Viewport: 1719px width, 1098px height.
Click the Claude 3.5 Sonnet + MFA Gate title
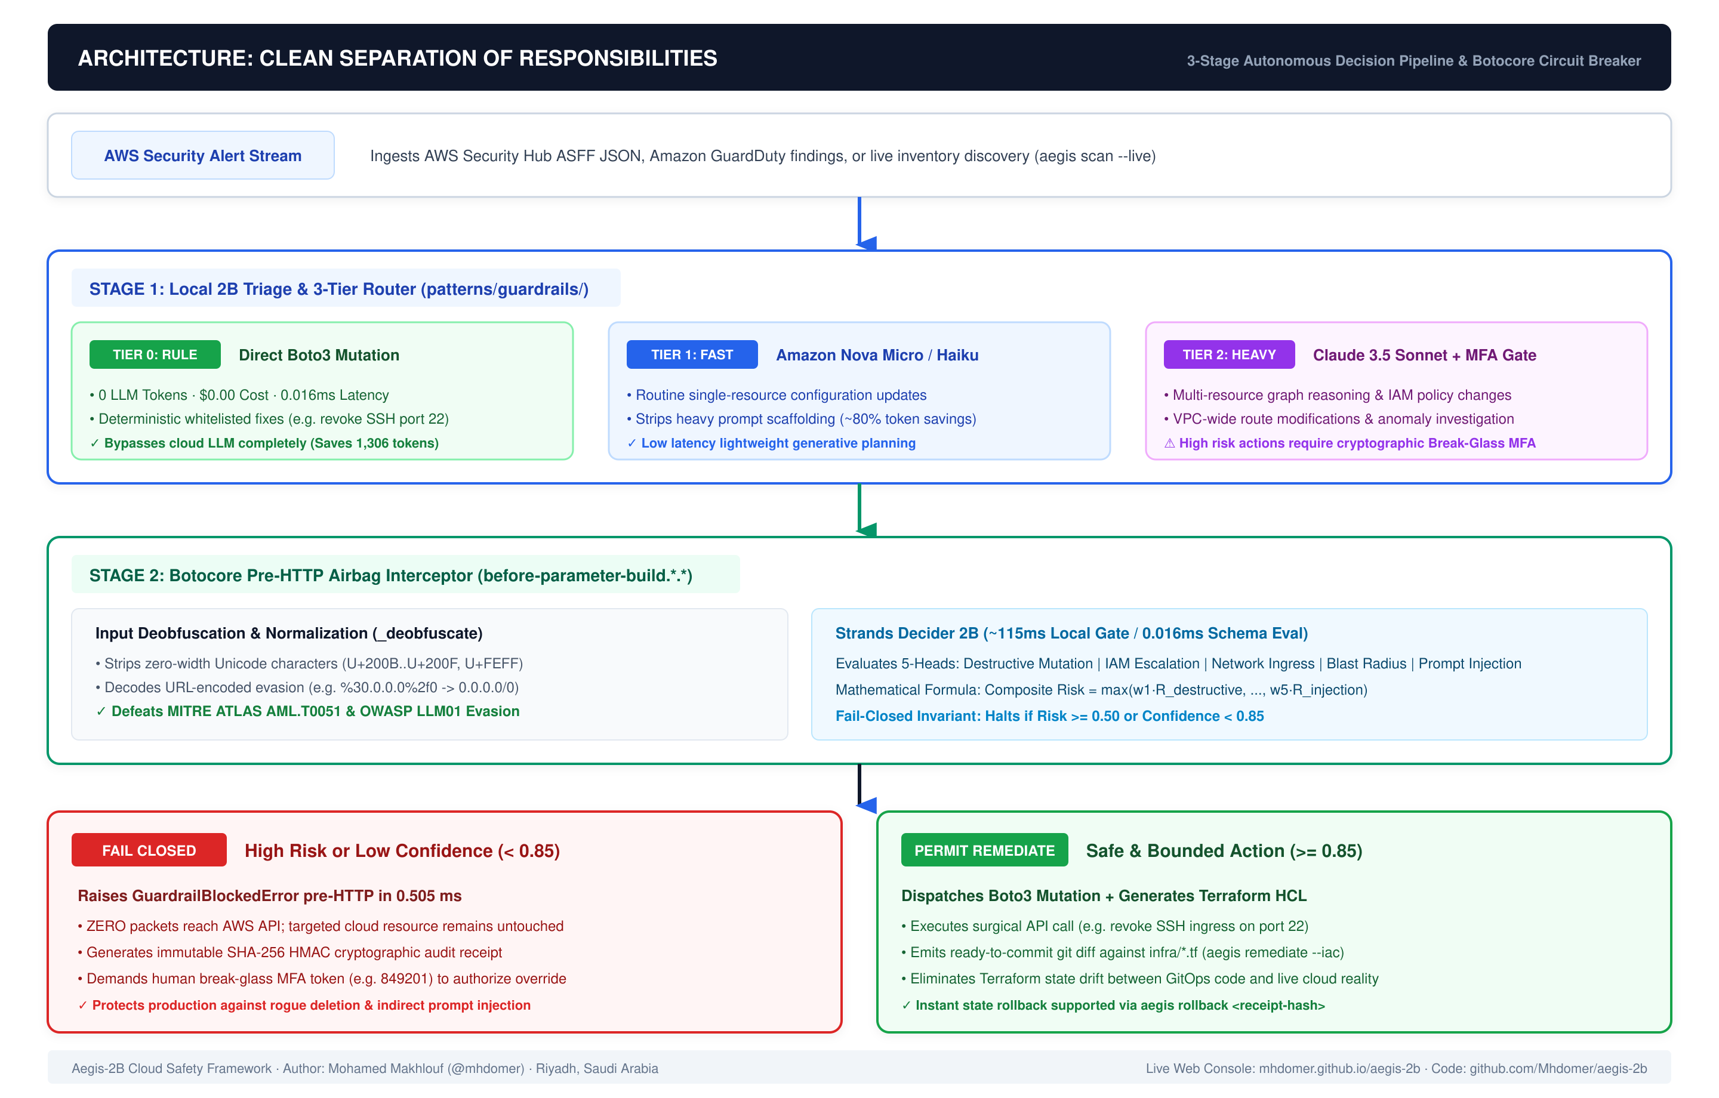pyautogui.click(x=1424, y=355)
